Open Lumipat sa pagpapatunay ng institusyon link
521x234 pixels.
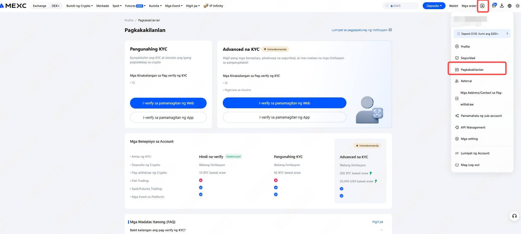click(x=359, y=30)
